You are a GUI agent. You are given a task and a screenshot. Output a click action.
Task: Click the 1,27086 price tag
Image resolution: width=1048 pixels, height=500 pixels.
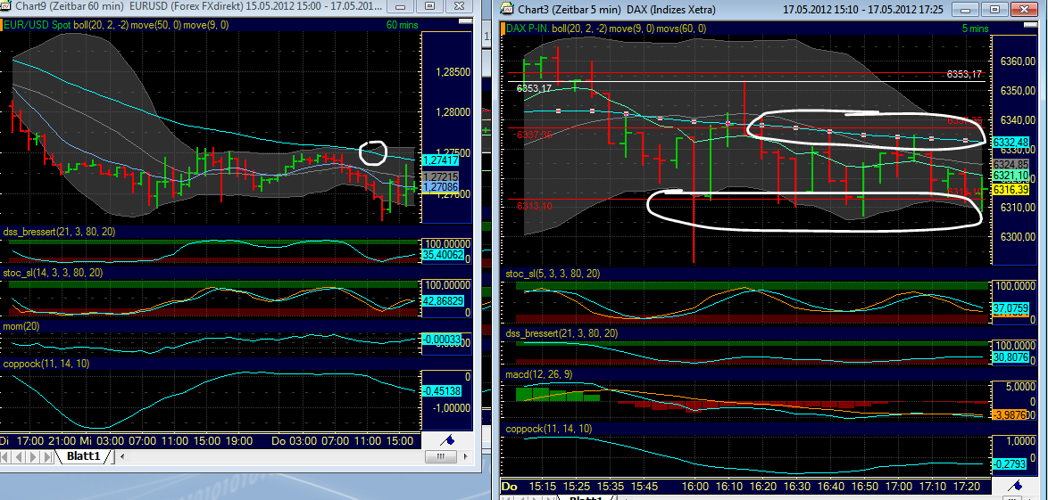pyautogui.click(x=440, y=187)
